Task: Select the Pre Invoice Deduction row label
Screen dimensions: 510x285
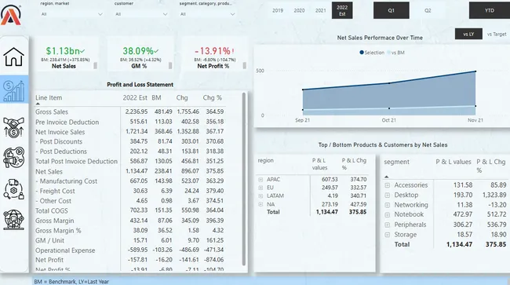Action: coord(67,122)
